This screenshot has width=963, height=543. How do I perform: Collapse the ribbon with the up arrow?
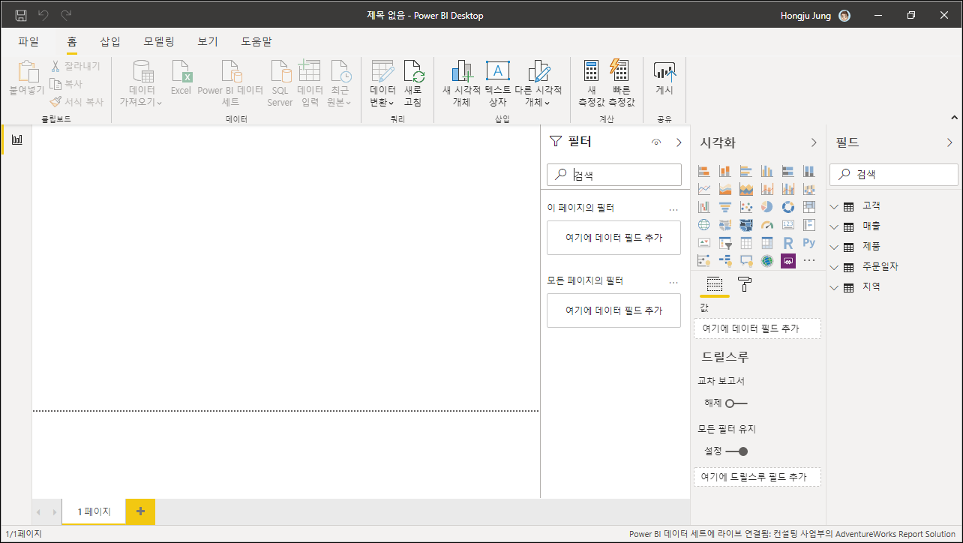click(954, 118)
